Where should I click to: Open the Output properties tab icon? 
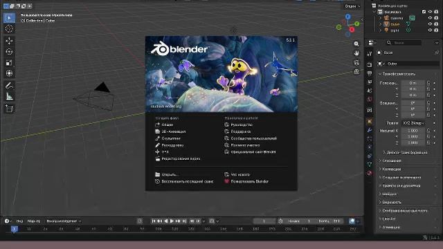tap(370, 73)
